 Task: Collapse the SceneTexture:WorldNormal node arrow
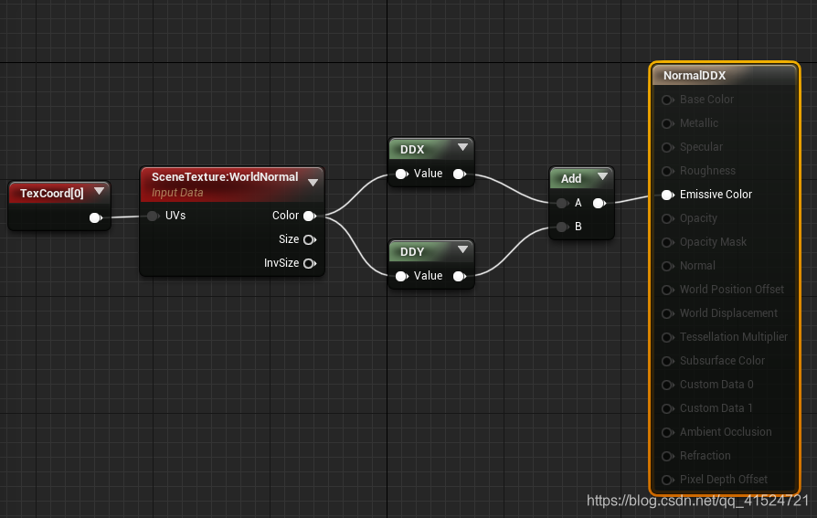tap(313, 183)
